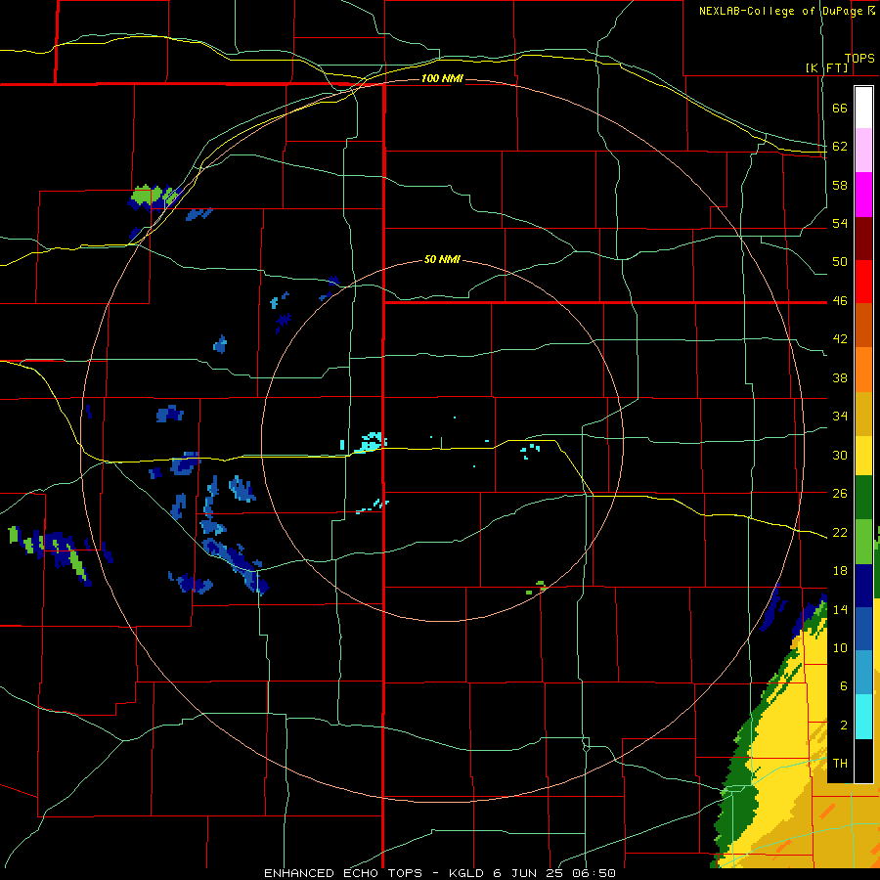Image resolution: width=880 pixels, height=880 pixels.
Task: Click the legend value 22
Action: 840,532
